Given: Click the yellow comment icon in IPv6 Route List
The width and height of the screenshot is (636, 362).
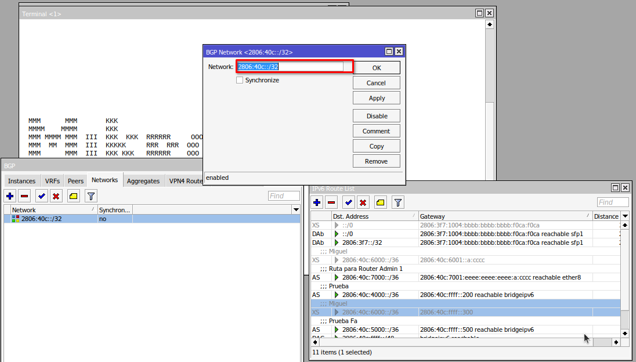Looking at the screenshot, I should 380,202.
